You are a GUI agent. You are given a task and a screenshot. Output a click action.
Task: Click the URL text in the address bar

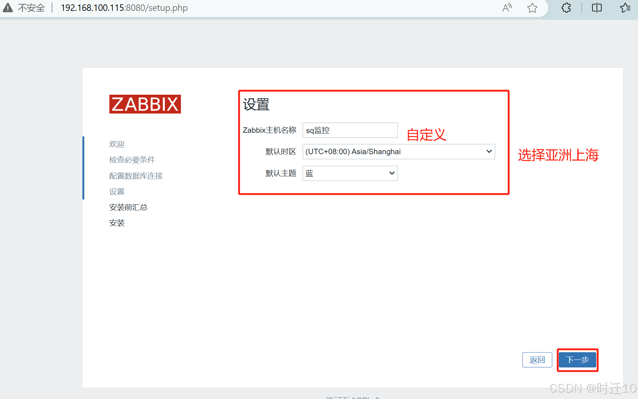click(x=124, y=8)
